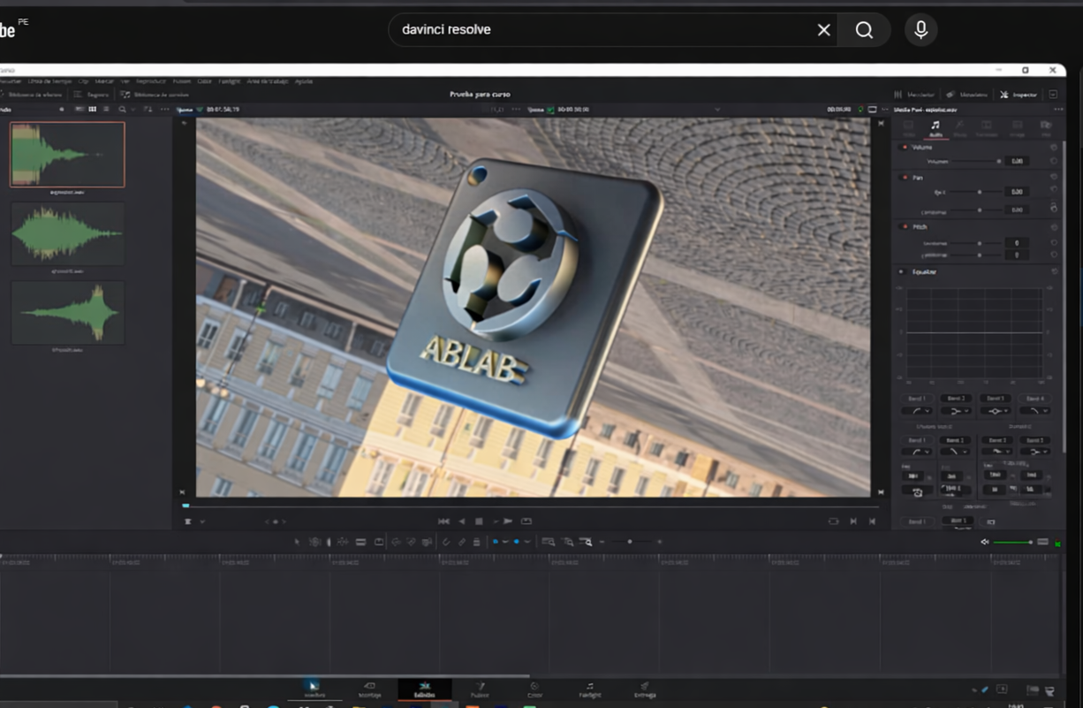The height and width of the screenshot is (708, 1083).
Task: Start voice search with microphone icon
Action: (920, 30)
